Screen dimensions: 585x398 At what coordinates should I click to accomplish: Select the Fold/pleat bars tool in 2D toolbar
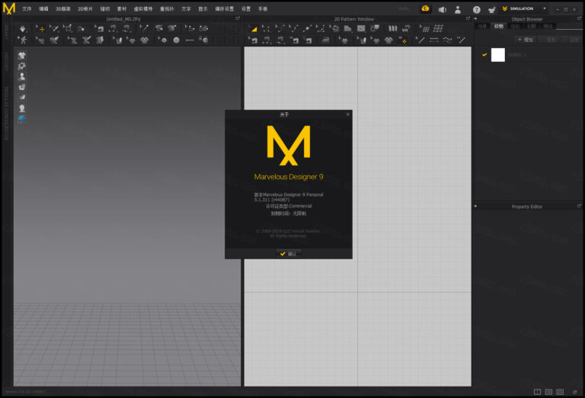(x=392, y=28)
